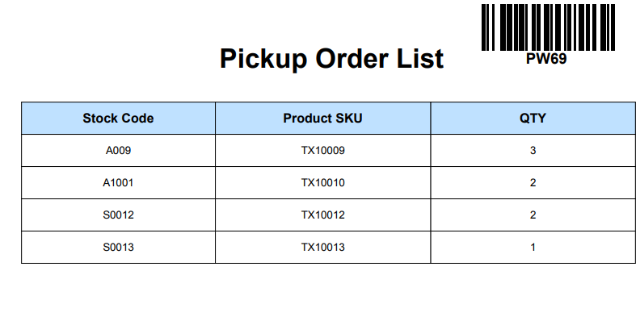Viewport: 640px width, 321px height.
Task: Select the PW69 label under barcode
Action: [x=546, y=59]
